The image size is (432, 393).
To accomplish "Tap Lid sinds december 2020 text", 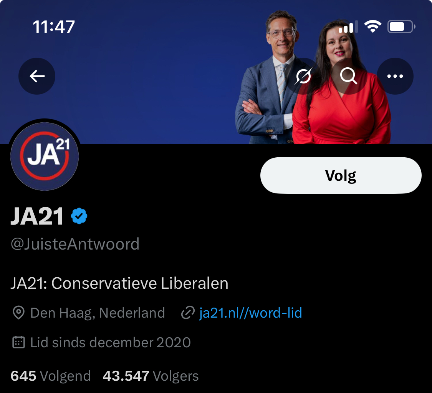I will click(111, 342).
